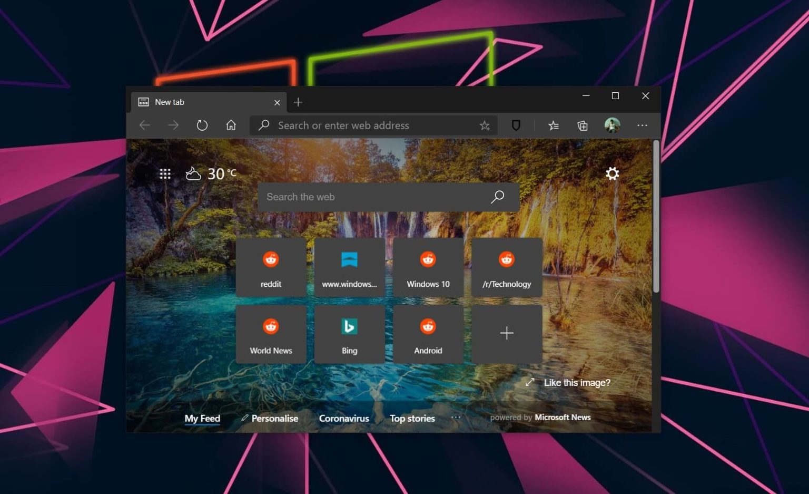The image size is (809, 494).
Task: Click the weather icon showing 30°C
Action: (x=193, y=173)
